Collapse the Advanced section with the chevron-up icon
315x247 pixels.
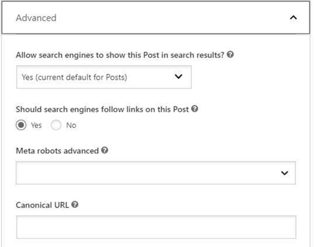tap(294, 18)
